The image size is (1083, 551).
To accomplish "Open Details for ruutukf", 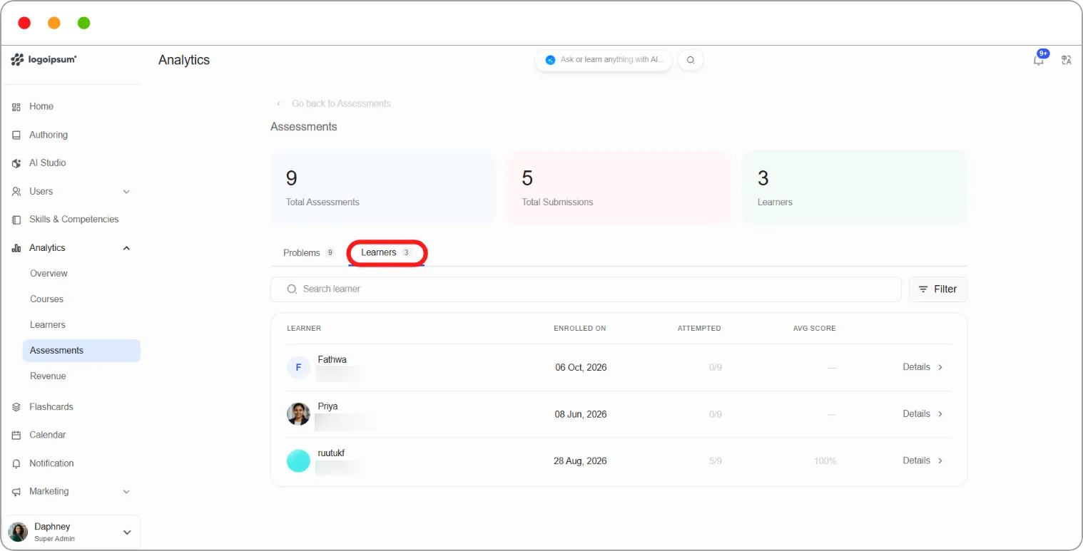I will pyautogui.click(x=922, y=460).
